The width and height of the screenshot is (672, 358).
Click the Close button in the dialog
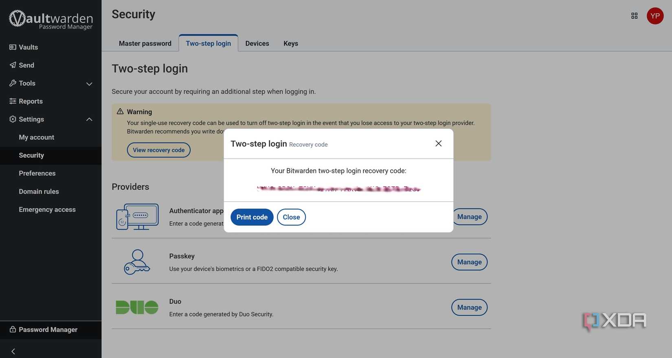[291, 217]
